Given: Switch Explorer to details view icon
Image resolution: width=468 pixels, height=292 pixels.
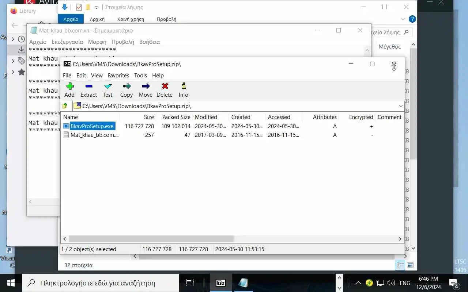Looking at the screenshot, I should (400, 265).
